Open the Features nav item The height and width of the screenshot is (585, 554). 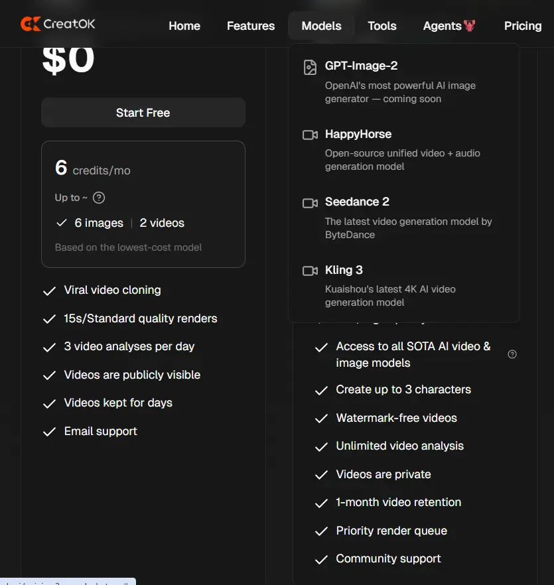click(x=251, y=26)
